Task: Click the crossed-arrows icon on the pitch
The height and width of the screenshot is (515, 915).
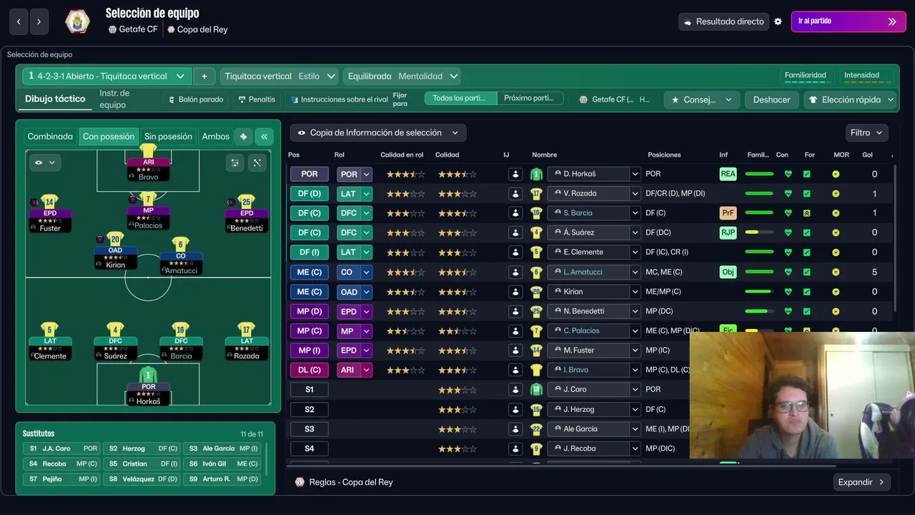Action: (257, 163)
